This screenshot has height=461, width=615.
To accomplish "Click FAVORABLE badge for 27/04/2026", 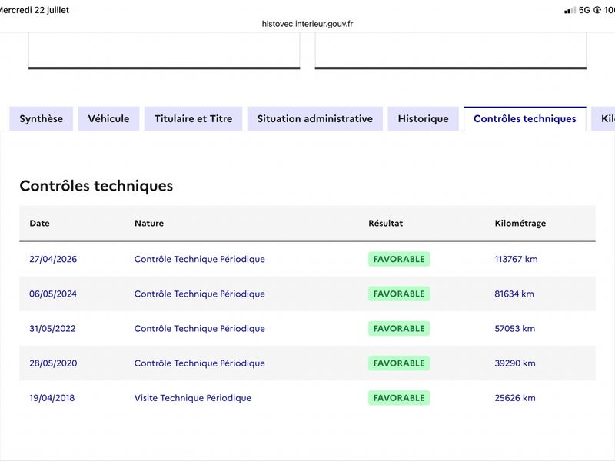I will [x=399, y=259].
